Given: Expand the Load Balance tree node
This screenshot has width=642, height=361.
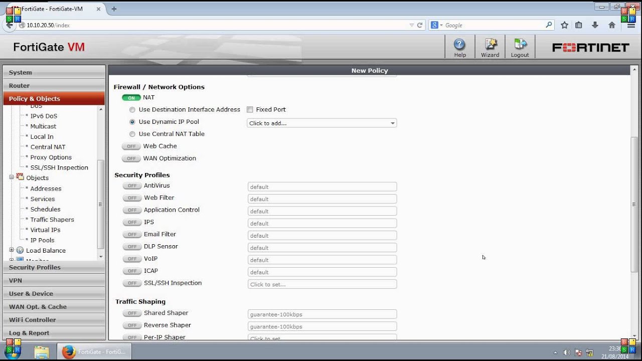Looking at the screenshot, I should pyautogui.click(x=12, y=250).
